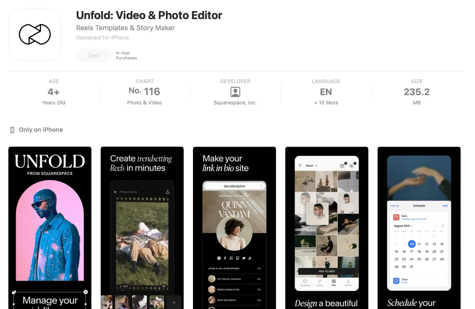This screenshot has width=475, height=309.
Task: Click the "+ 10 More" languages text
Action: pyautogui.click(x=326, y=103)
